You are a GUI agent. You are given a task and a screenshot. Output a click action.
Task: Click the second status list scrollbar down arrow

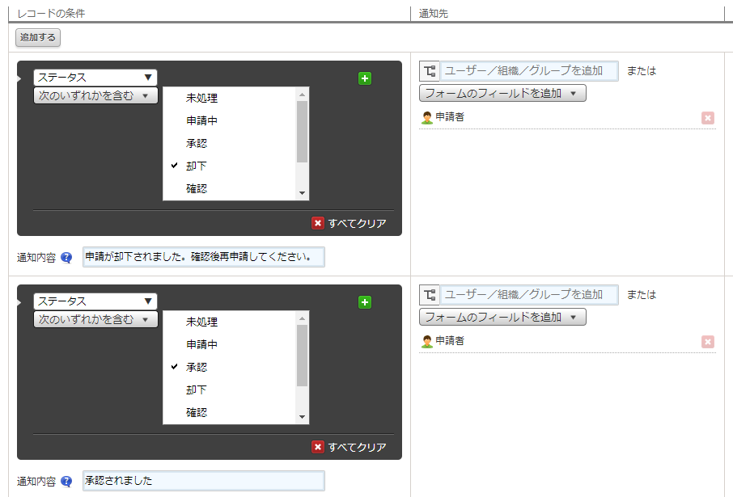click(302, 417)
